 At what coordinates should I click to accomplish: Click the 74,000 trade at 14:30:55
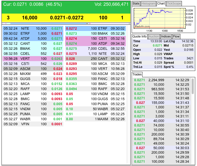click(162, 125)
